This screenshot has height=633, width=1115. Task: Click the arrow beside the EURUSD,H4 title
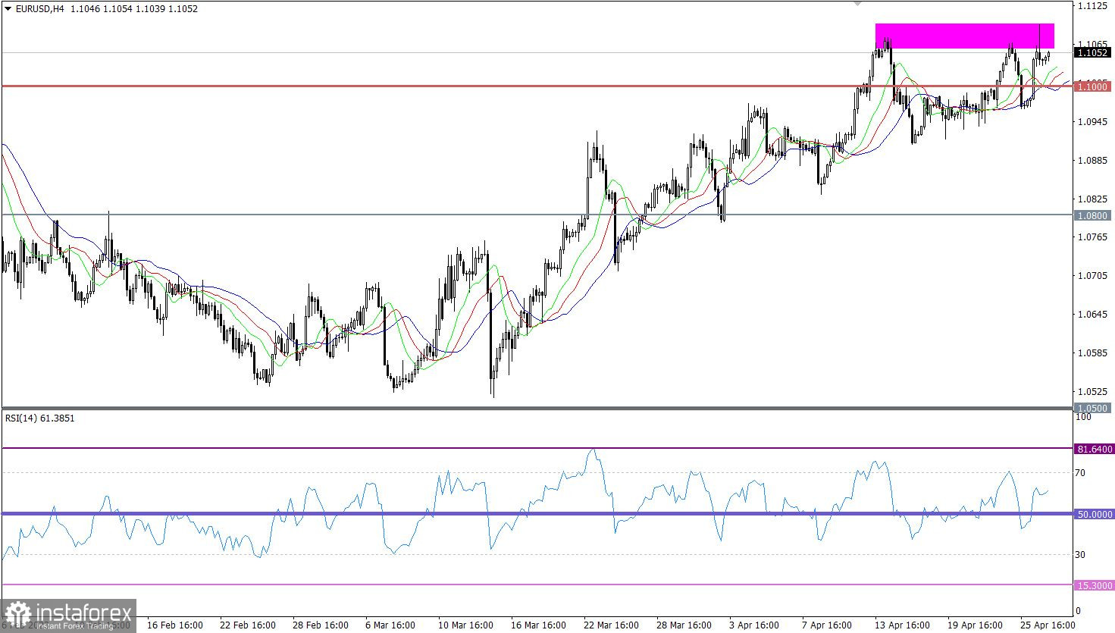point(8,9)
